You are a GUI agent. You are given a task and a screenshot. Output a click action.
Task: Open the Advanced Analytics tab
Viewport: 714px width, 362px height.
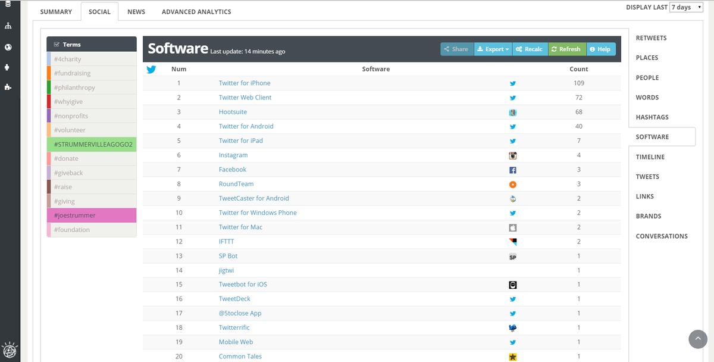click(196, 11)
